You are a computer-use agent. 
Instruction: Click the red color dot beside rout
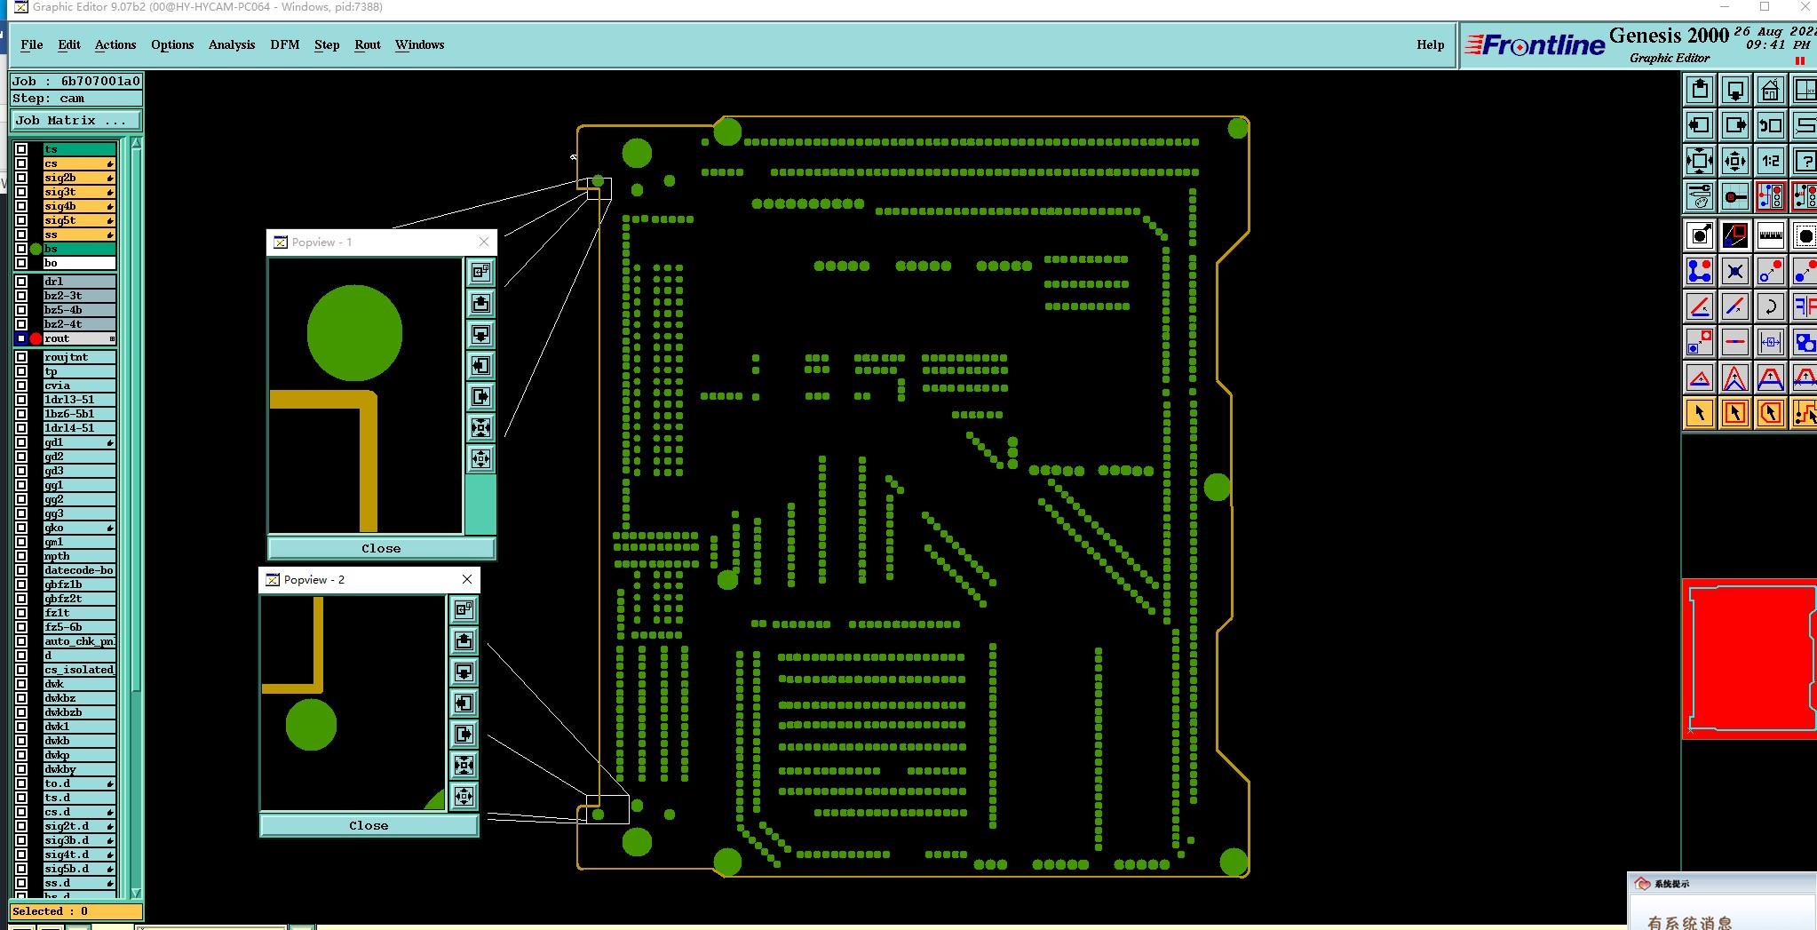point(36,338)
